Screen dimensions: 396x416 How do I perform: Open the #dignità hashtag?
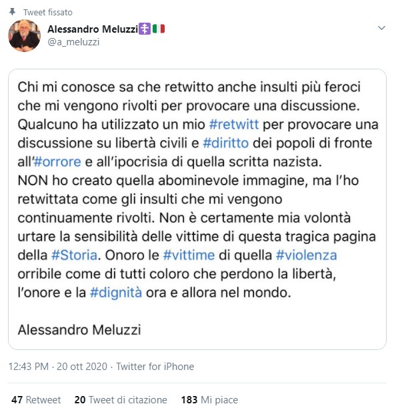pos(116,293)
